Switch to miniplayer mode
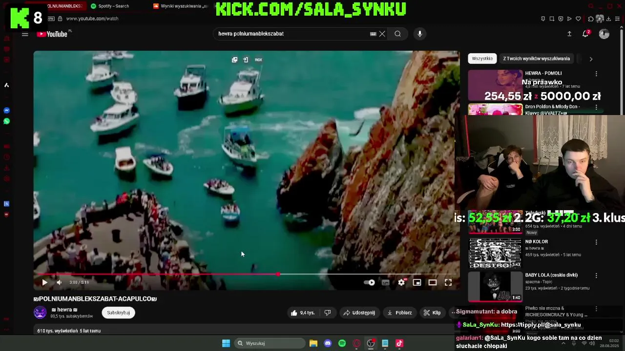Screen dimensions: 625x351 point(417,282)
